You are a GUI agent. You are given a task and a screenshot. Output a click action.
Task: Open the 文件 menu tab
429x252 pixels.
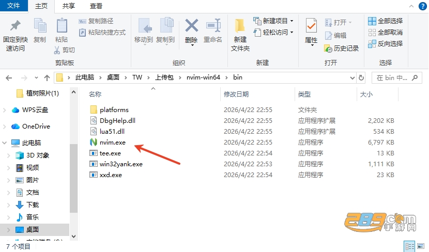[x=13, y=6]
